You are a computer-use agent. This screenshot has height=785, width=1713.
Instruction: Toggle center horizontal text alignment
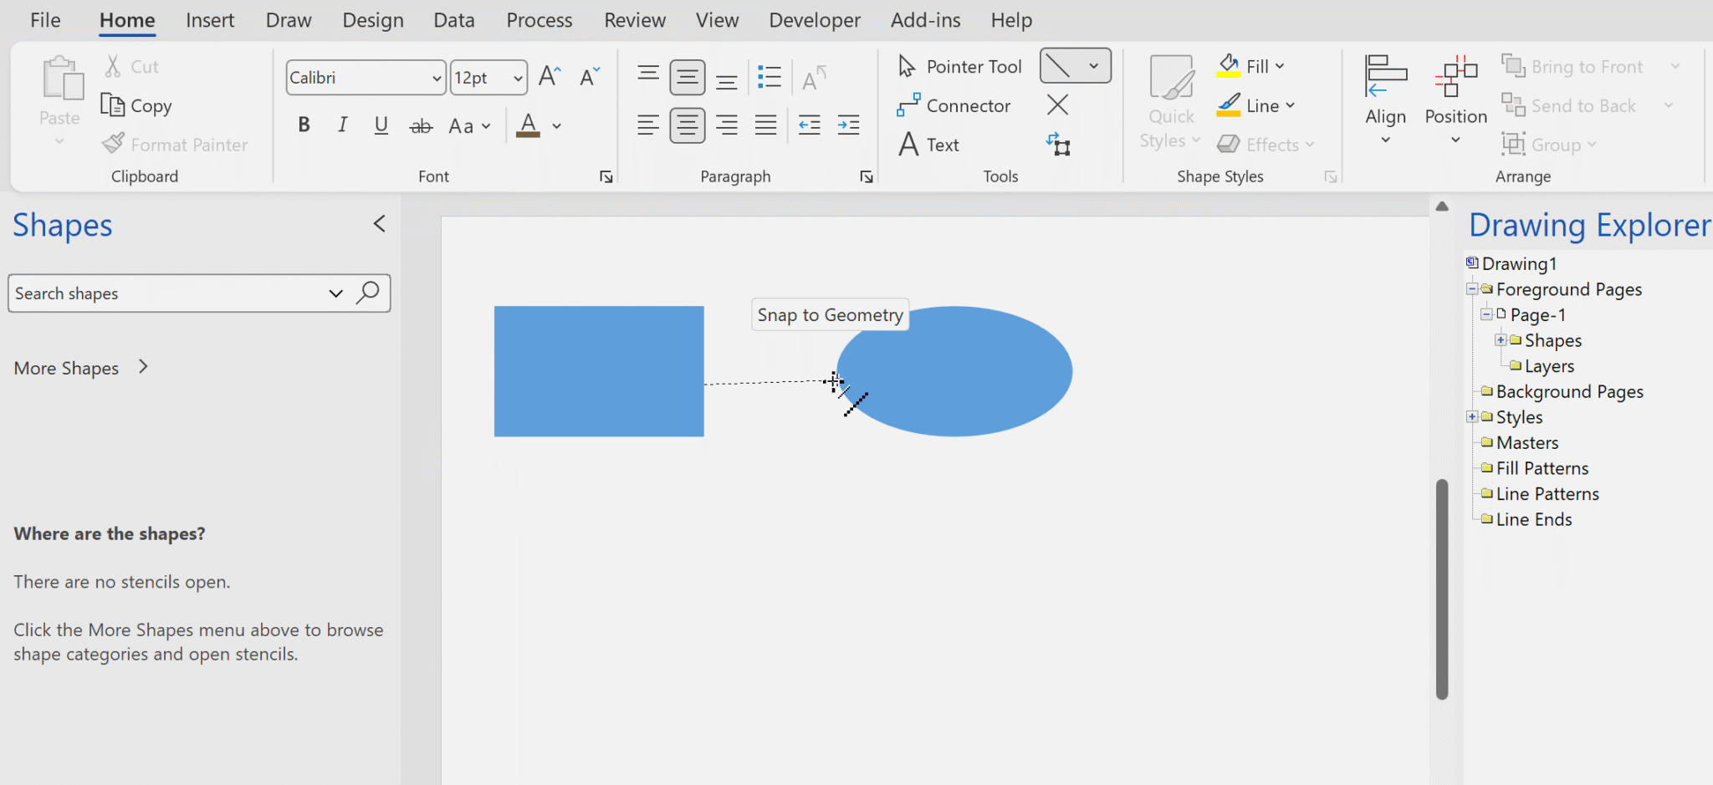pyautogui.click(x=687, y=125)
